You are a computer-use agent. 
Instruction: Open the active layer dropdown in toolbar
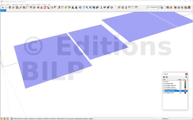click(x=158, y=8)
